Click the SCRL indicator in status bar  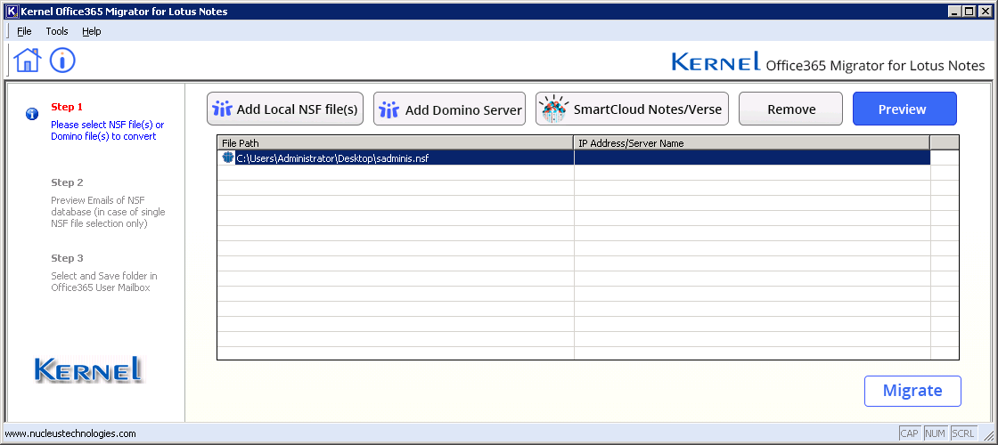[963, 433]
